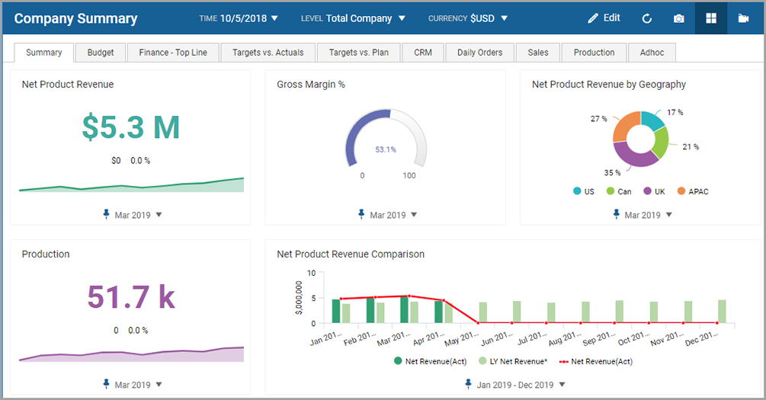Click pin icon under Net Product Revenue
Screen dimensions: 766x400
pos(107,215)
